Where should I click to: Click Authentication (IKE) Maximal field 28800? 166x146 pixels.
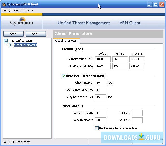[137, 59]
